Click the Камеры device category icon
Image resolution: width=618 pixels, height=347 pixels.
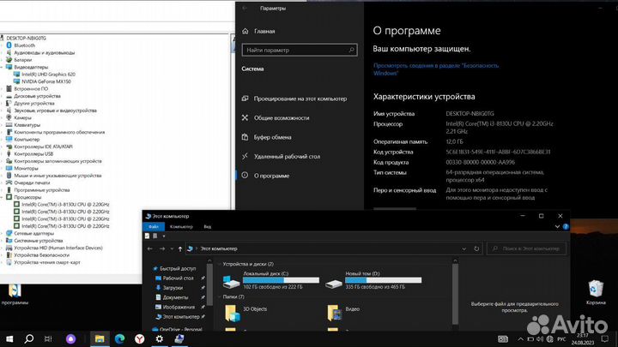pos(9,117)
